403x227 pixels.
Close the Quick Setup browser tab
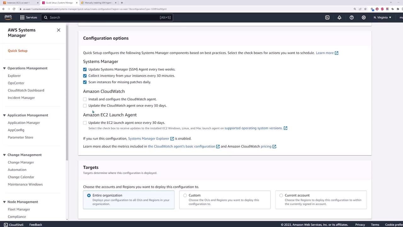click(x=77, y=3)
